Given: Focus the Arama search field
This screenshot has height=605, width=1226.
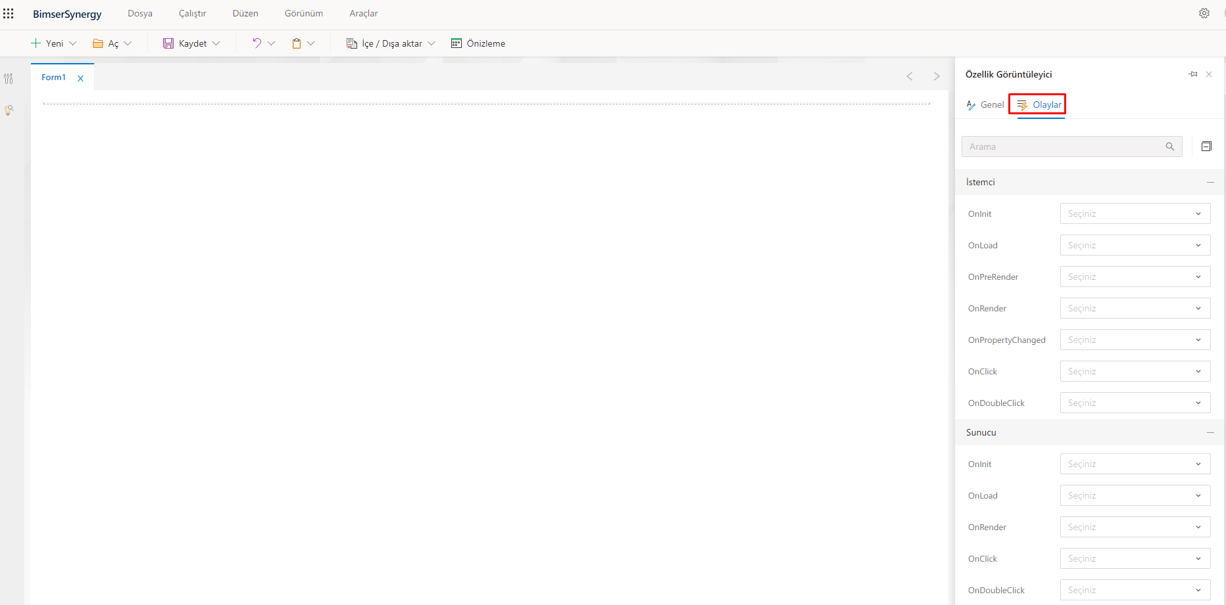Looking at the screenshot, I should (x=1072, y=146).
